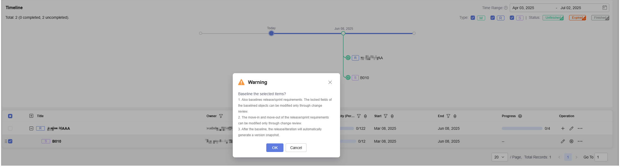
Task: Confirm baseline with the OK button
Action: pyautogui.click(x=275, y=148)
